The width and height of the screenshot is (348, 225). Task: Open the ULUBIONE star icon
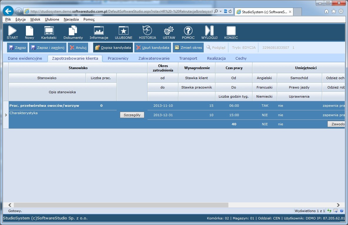click(x=124, y=32)
